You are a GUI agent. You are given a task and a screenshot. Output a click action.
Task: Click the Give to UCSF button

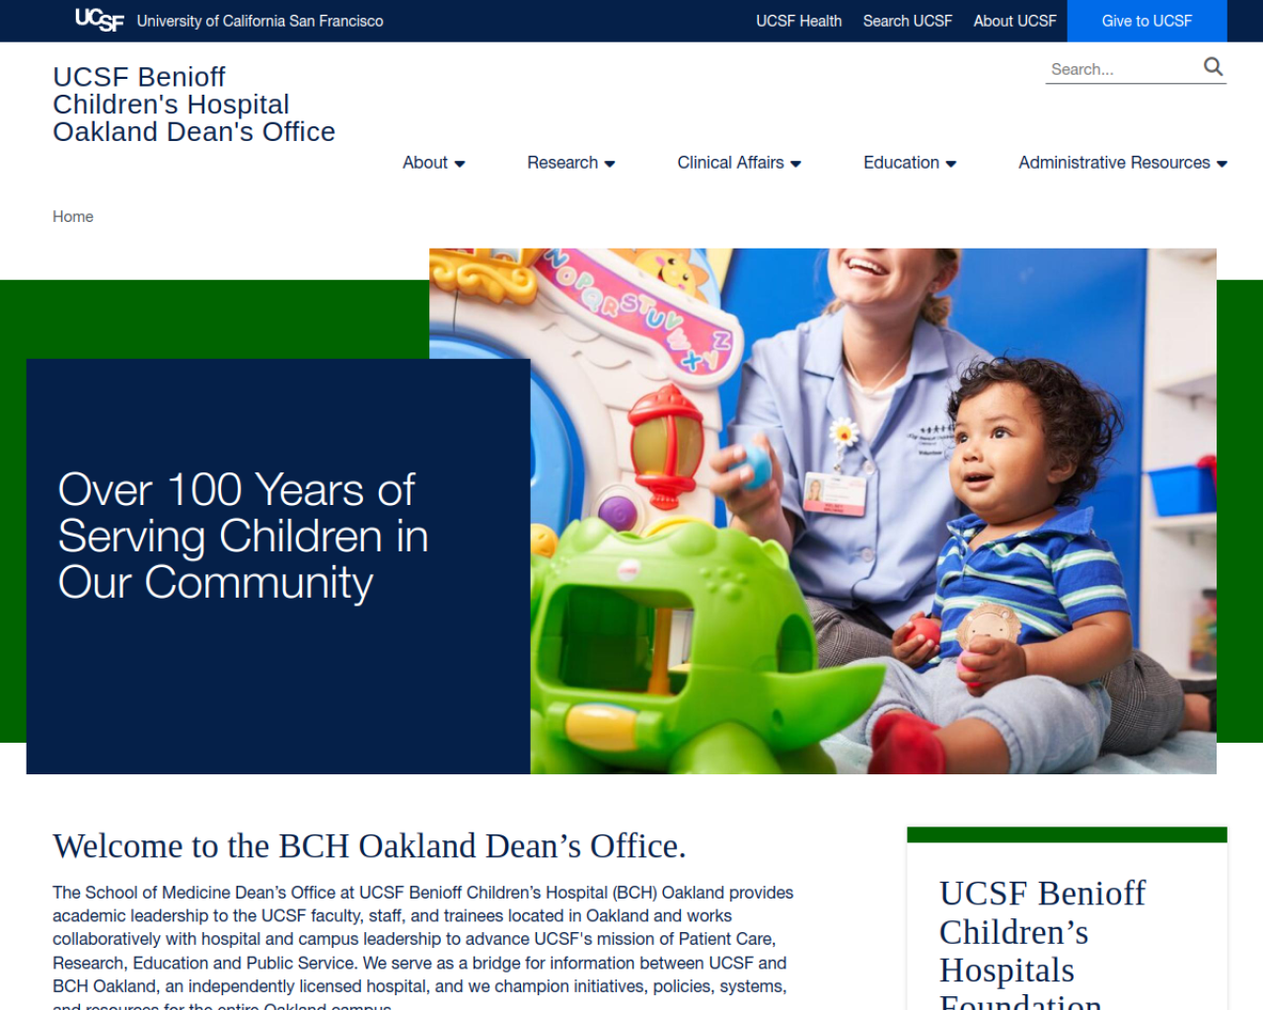(x=1147, y=21)
